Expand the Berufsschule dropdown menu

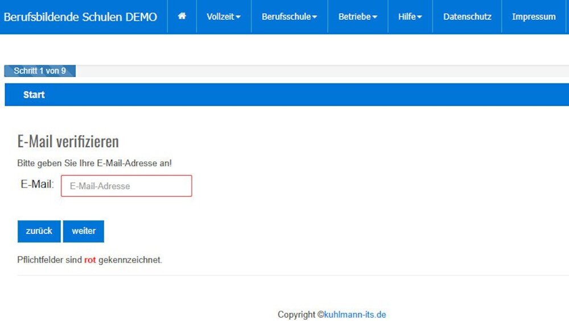(x=289, y=17)
